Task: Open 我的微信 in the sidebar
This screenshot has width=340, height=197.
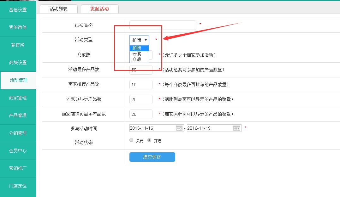Action: (18, 27)
